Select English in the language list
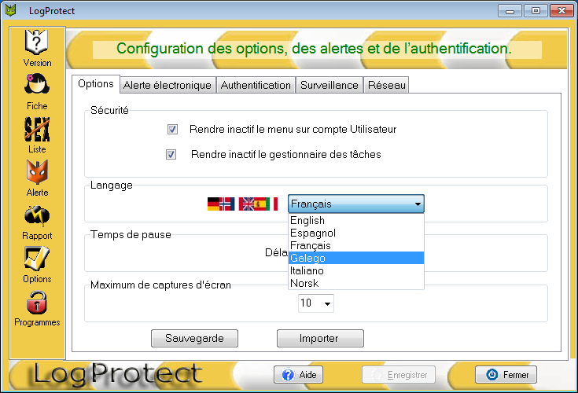Viewport: 578px width, 393px height. 356,220
